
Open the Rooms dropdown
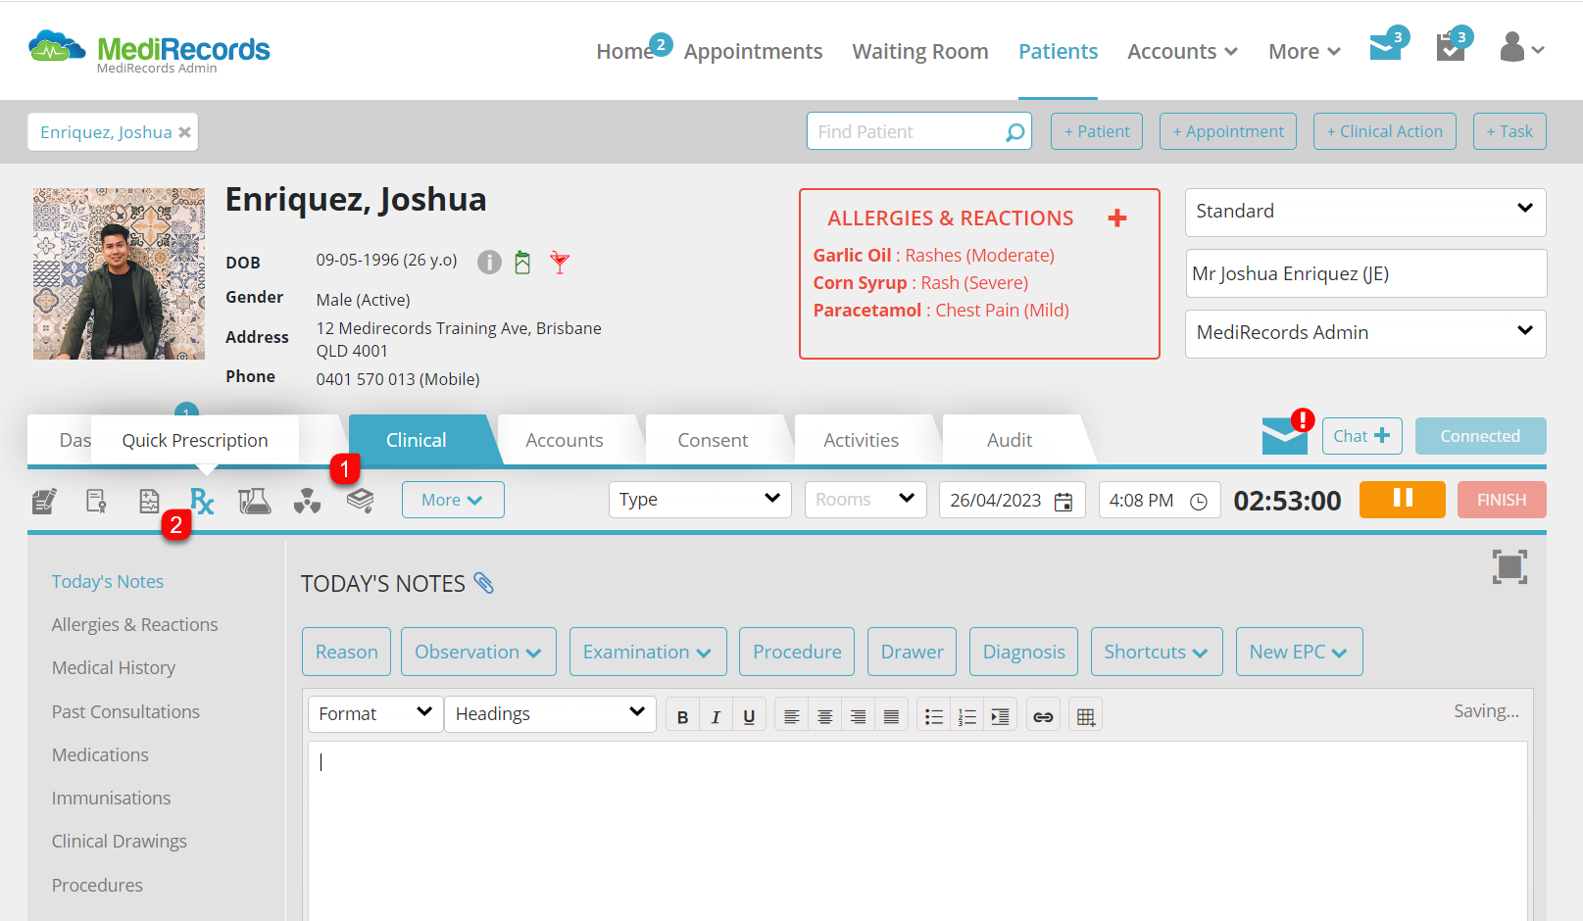(x=866, y=500)
